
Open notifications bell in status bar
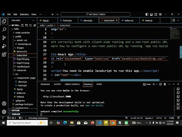pyautogui.click(x=178, y=118)
